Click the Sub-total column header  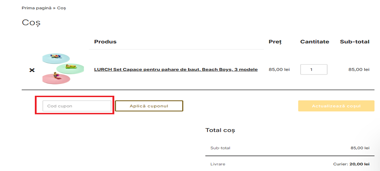tap(355, 42)
